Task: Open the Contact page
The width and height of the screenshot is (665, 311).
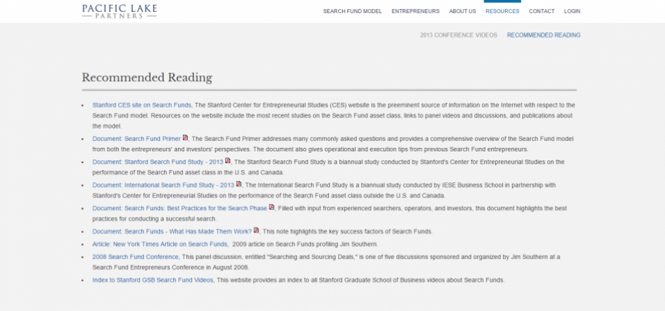Action: pos(542,12)
